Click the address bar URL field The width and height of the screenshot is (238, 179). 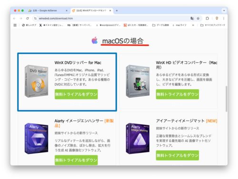(111, 19)
